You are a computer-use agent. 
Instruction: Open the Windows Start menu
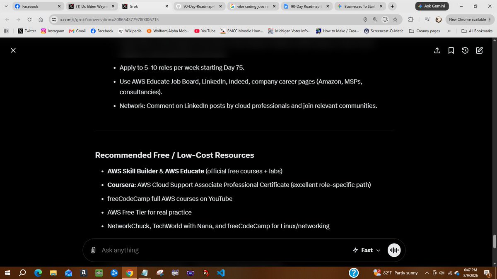(7, 273)
